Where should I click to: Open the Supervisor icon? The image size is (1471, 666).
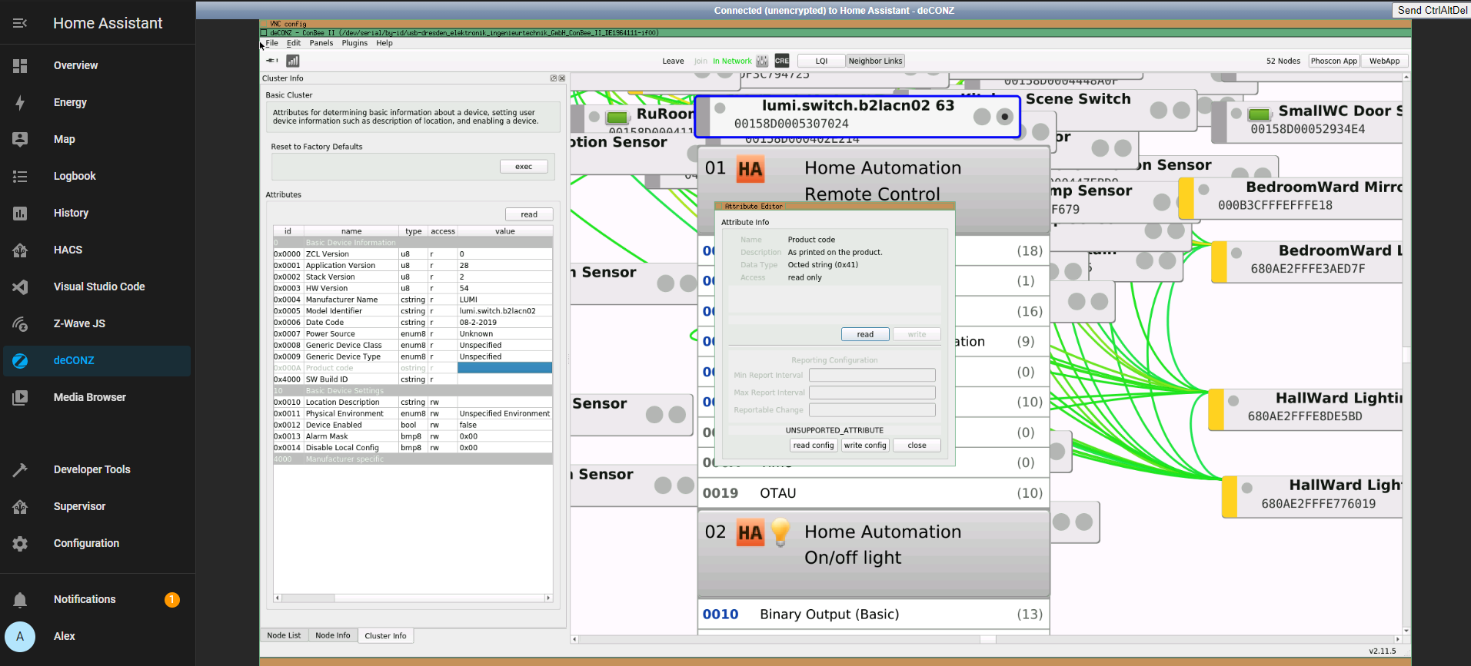point(20,507)
